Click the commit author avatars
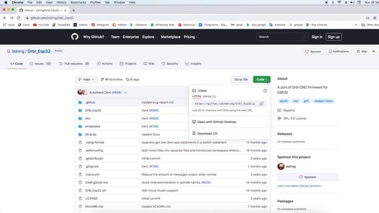379x213 pixels. pos(82,92)
